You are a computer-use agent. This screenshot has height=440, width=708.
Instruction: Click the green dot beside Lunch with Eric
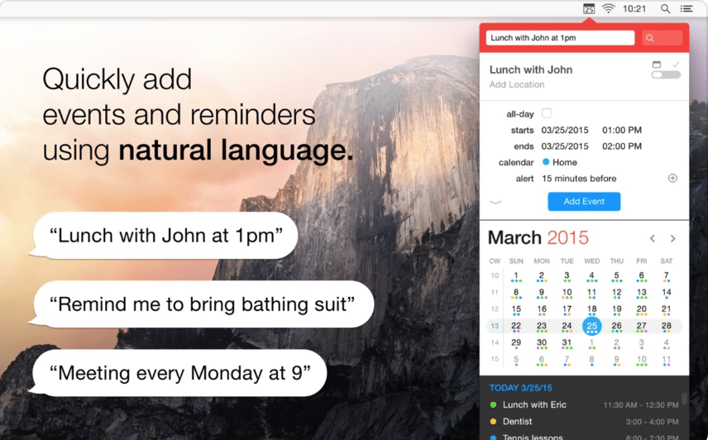pos(493,404)
